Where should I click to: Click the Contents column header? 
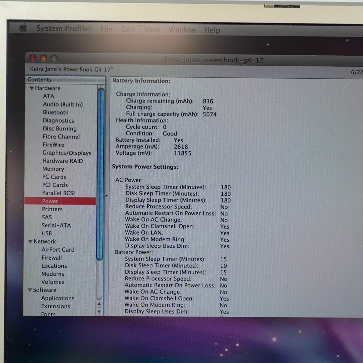click(x=61, y=80)
